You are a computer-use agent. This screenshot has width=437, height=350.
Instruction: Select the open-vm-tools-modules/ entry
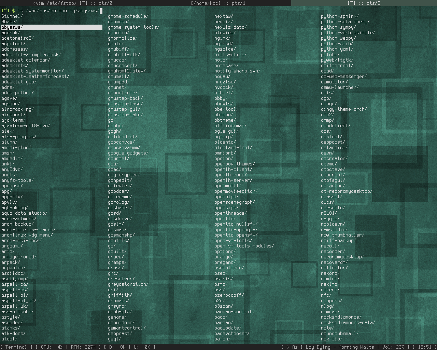click(244, 246)
